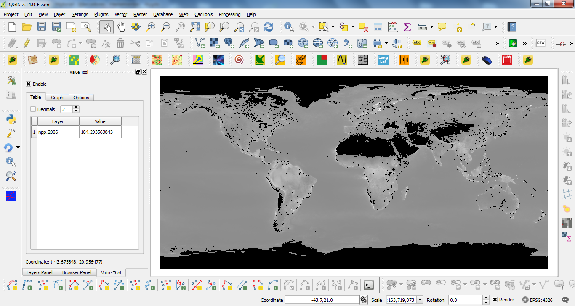
Task: Open the attribute table icon
Action: tap(378, 27)
